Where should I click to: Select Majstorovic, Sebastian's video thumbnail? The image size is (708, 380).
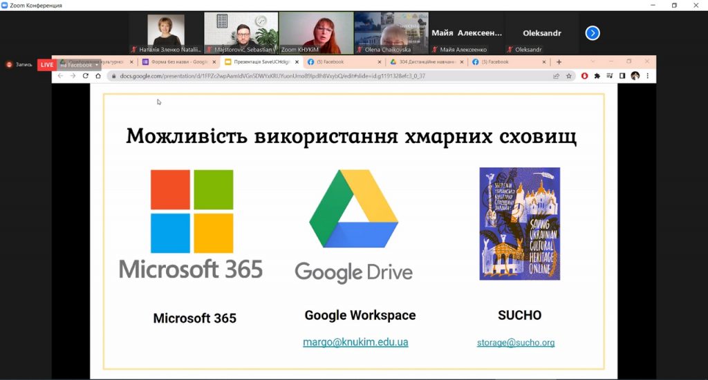(x=241, y=33)
